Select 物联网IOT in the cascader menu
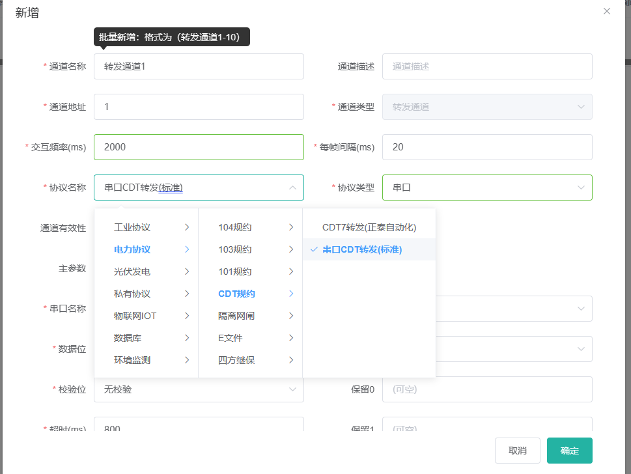 pos(147,316)
